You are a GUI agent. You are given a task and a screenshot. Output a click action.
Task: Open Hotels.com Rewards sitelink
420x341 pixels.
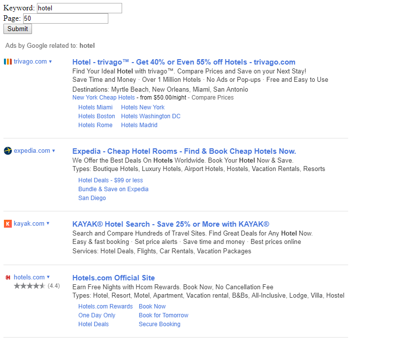coord(105,307)
